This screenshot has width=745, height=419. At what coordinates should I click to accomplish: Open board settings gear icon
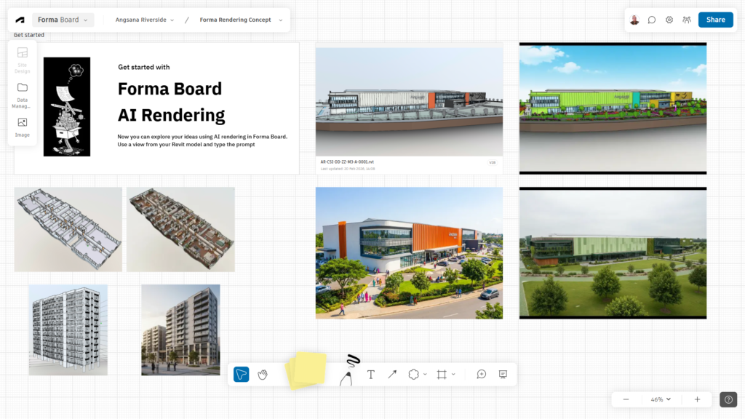tap(669, 20)
